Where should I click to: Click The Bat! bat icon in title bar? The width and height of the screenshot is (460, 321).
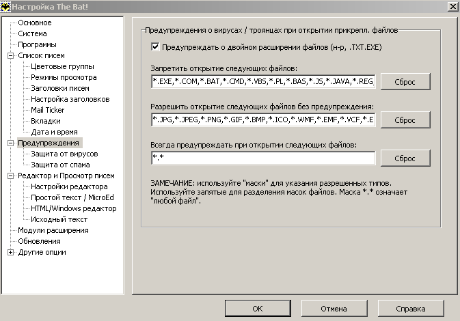[5, 6]
